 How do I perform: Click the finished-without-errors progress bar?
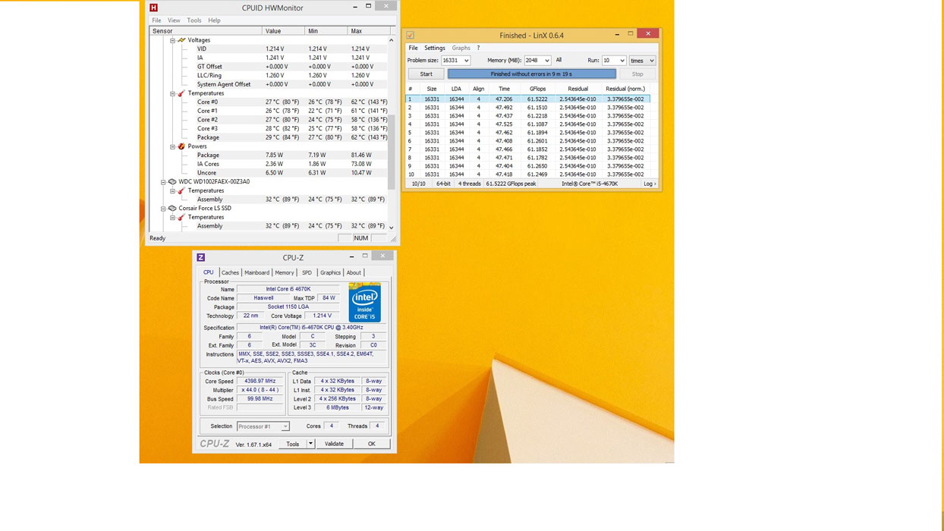pos(531,74)
